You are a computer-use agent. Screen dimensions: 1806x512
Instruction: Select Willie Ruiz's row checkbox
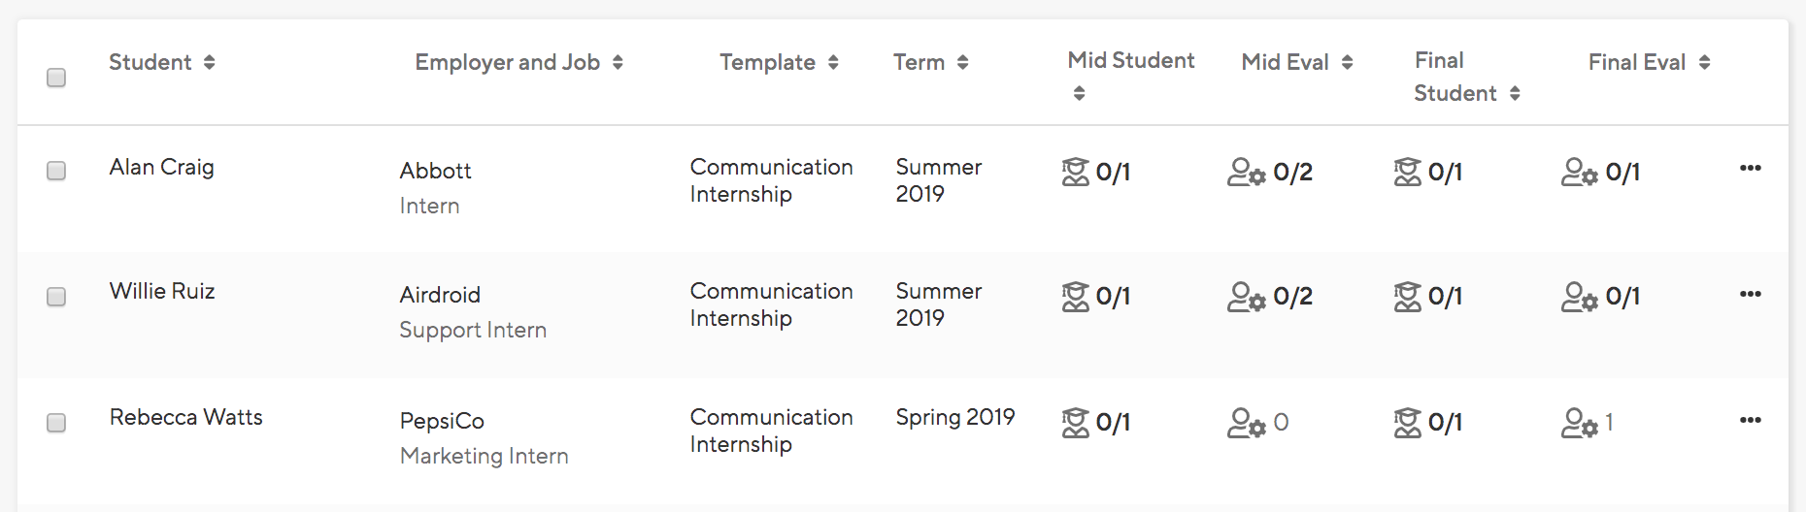tap(56, 297)
